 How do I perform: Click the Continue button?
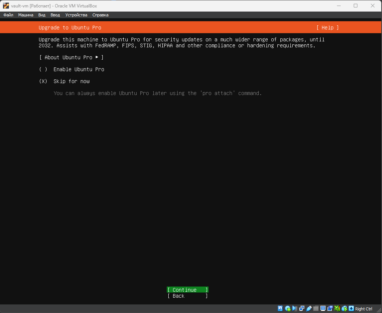pos(188,290)
